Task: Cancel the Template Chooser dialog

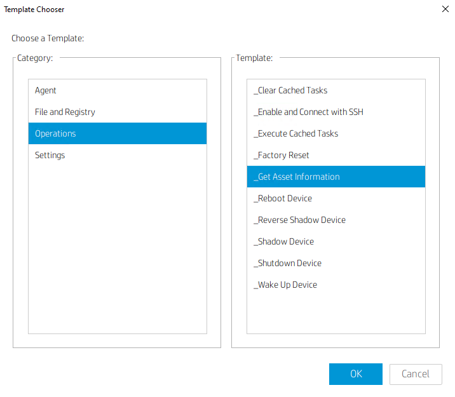Action: click(416, 374)
